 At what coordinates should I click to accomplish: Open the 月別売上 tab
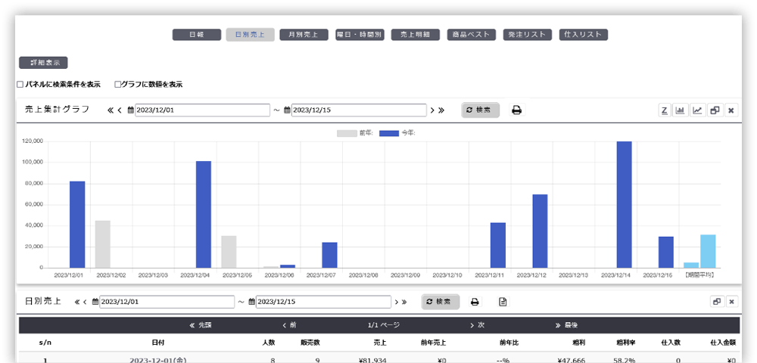(x=304, y=35)
